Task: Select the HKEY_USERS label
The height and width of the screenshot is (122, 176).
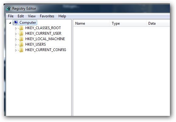Action: 35,44
